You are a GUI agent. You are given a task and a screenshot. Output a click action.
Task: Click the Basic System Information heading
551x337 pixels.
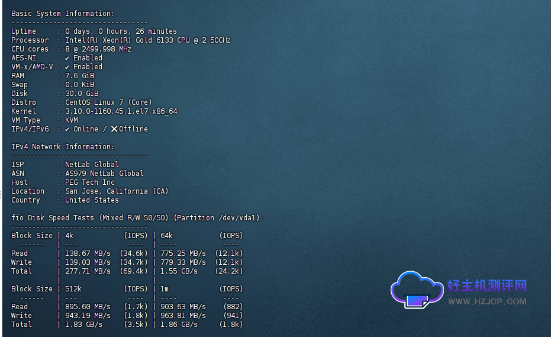tap(63, 14)
